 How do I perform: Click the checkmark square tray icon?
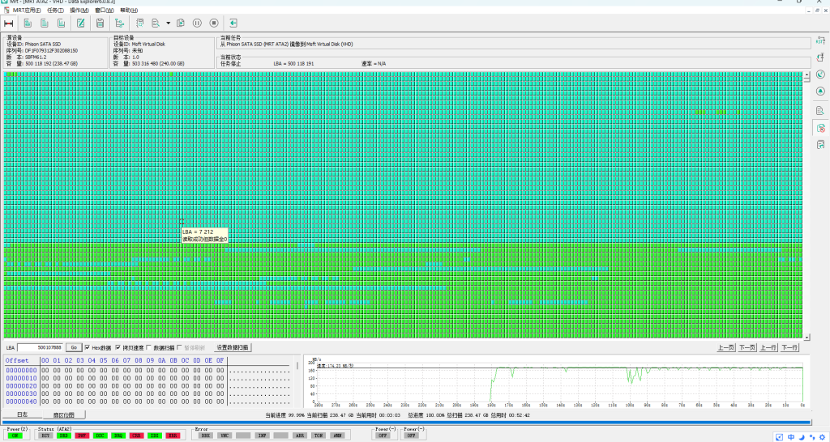(x=779, y=437)
